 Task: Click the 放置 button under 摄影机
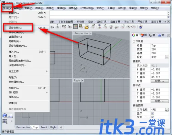(x=160, y=81)
